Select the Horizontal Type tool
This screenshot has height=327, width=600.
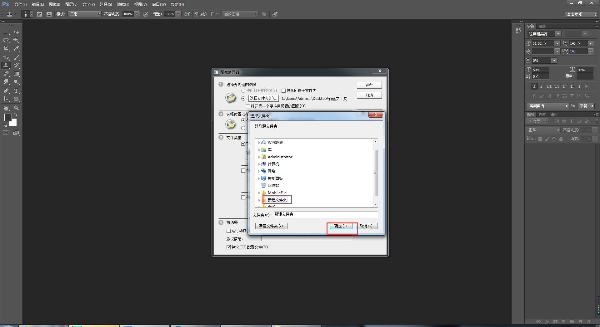pyautogui.click(x=16, y=91)
